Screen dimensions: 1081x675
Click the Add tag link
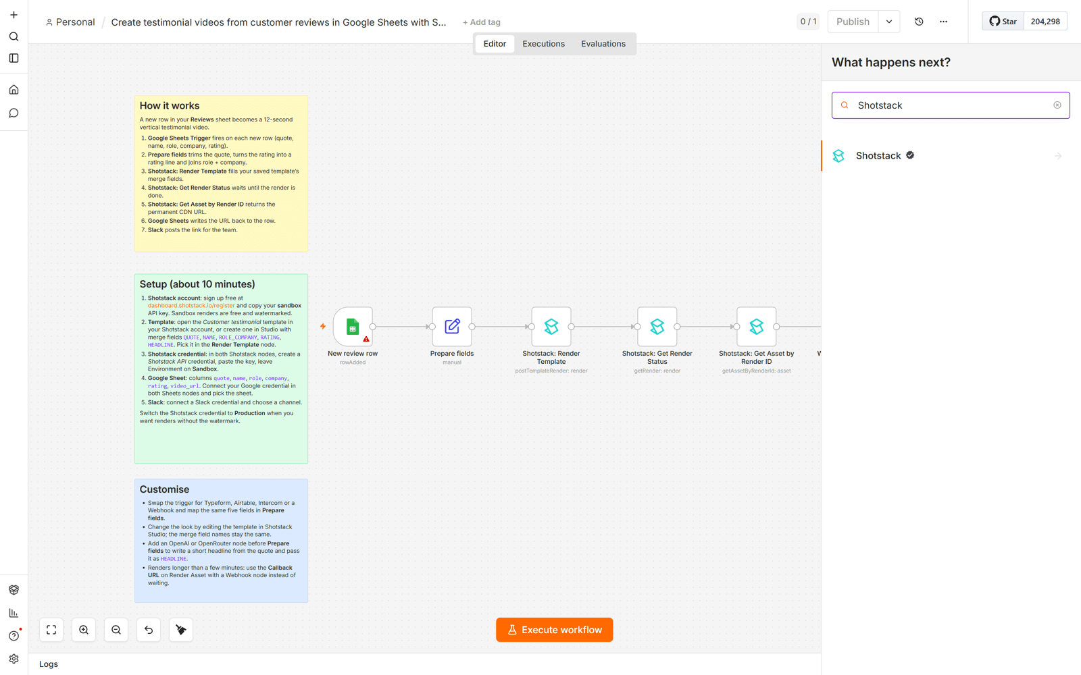click(482, 22)
